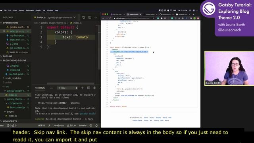Viewport: 254px width, 143px height.
Task: Click the 'tomato' string on line 3
Action: coord(82,37)
